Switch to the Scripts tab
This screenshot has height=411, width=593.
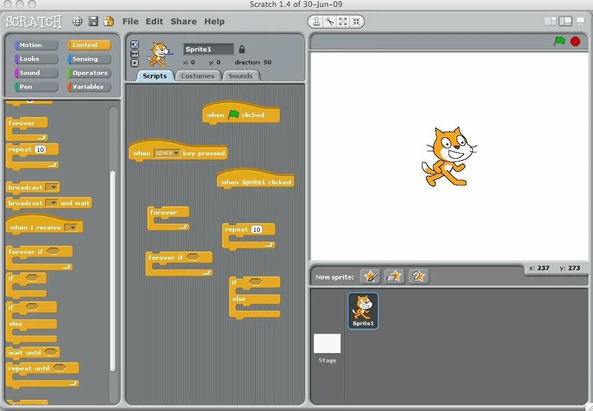155,76
